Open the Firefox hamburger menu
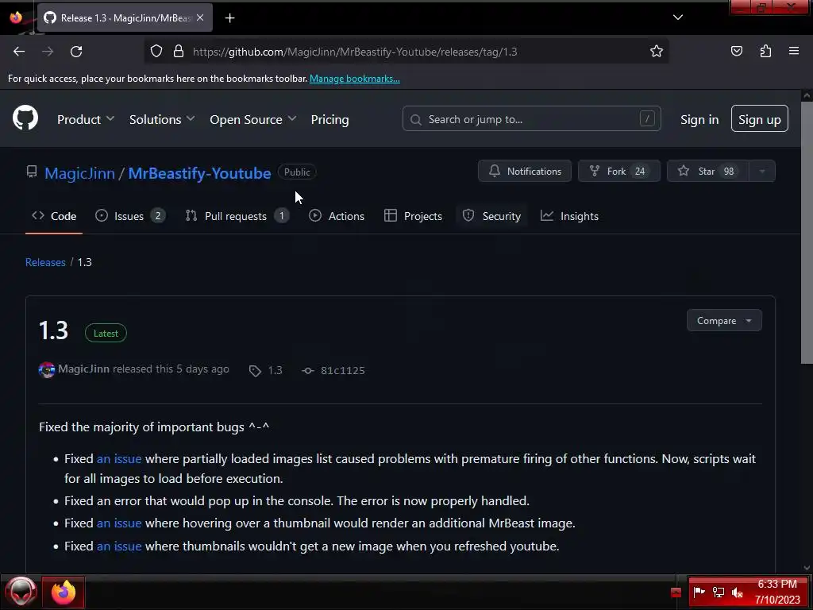 point(793,51)
